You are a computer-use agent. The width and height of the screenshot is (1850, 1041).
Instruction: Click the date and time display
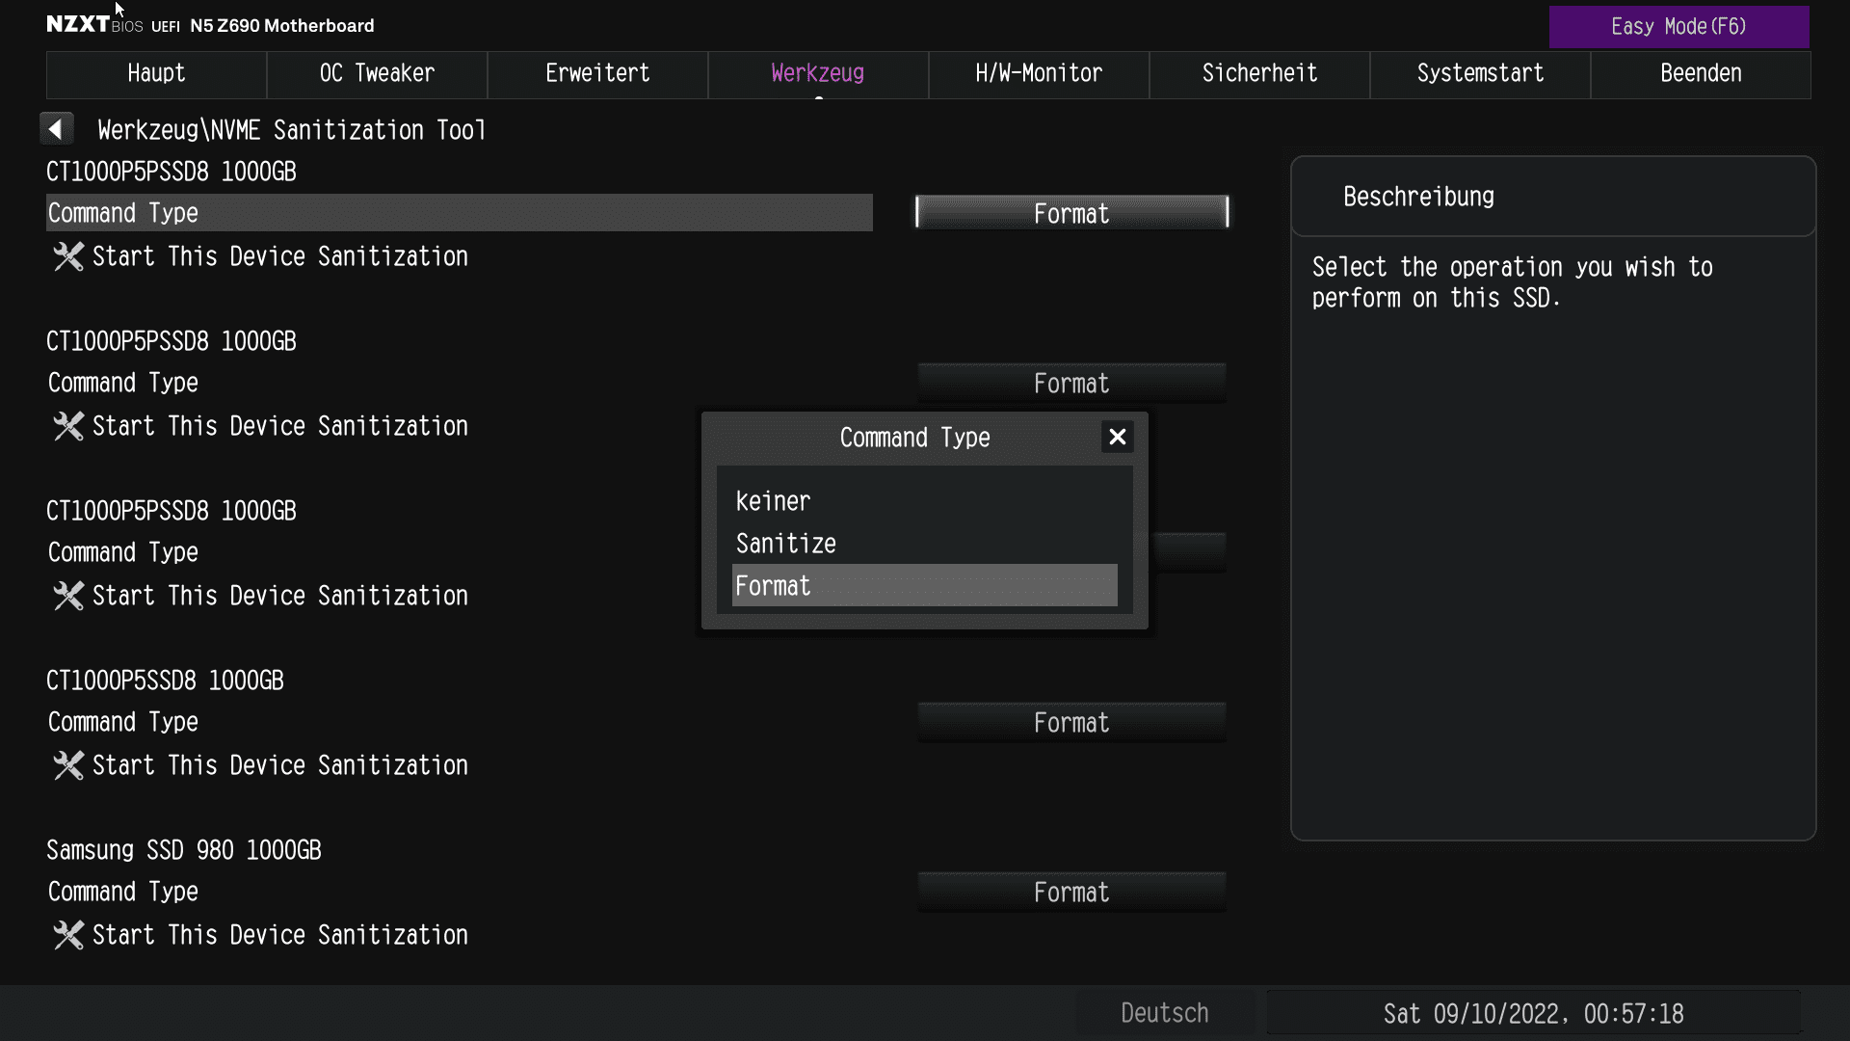click(x=1533, y=1014)
